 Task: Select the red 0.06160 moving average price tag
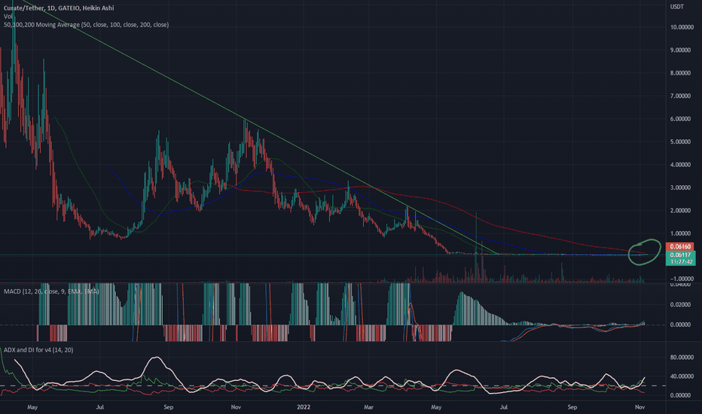680,247
